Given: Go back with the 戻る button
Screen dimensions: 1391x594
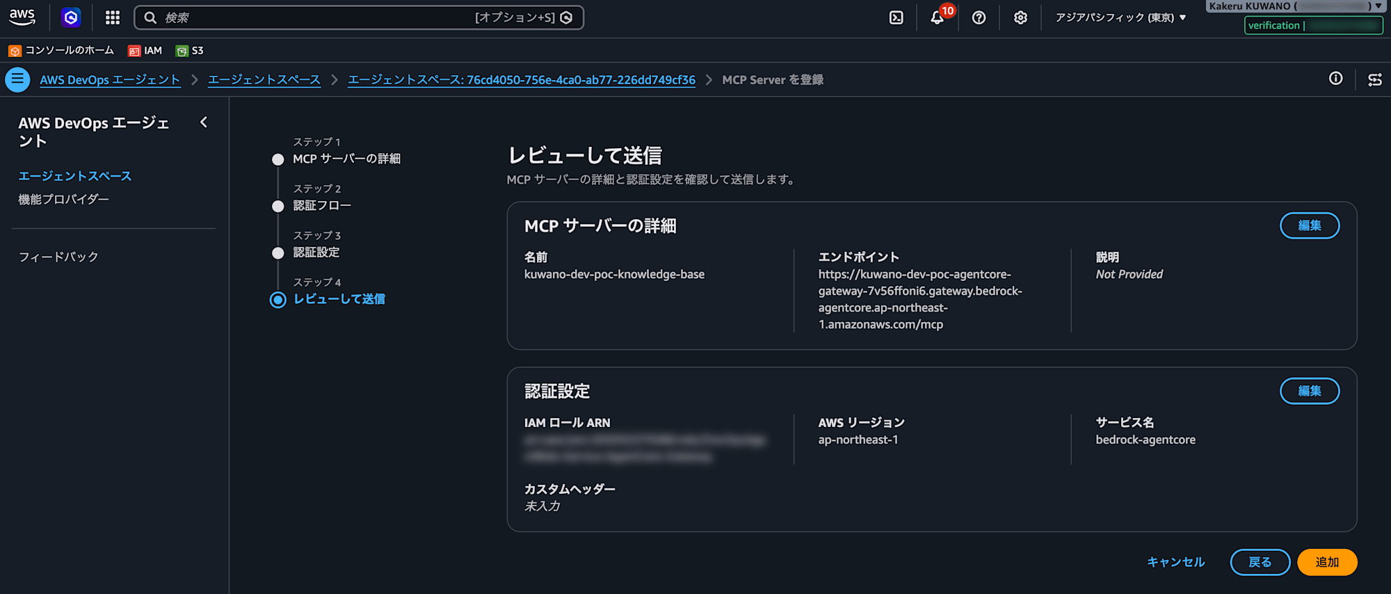Looking at the screenshot, I should [1260, 562].
